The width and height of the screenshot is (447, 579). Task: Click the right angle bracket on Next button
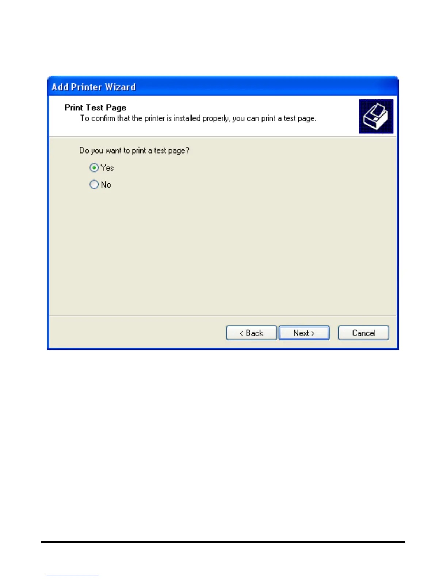(x=313, y=333)
